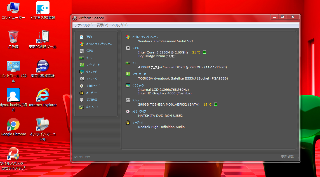This screenshot has height=177, width=320.
Task: Select the 東芝PC診断ツール desktop shortcut
Action: pyautogui.click(x=43, y=39)
